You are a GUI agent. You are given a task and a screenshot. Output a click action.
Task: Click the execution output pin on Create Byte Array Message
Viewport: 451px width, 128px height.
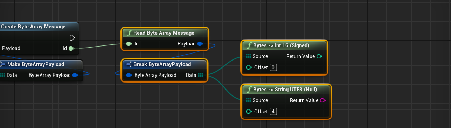click(x=72, y=37)
